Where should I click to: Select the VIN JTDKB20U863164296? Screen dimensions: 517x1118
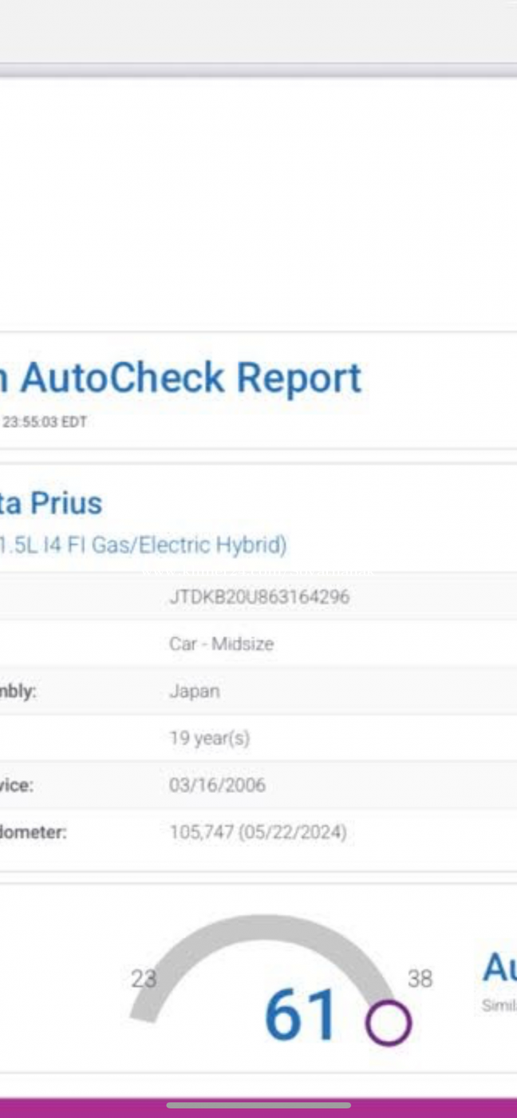coord(258,597)
